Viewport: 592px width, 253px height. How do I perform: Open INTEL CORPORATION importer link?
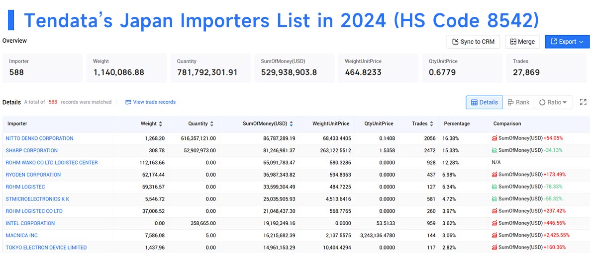(30, 223)
